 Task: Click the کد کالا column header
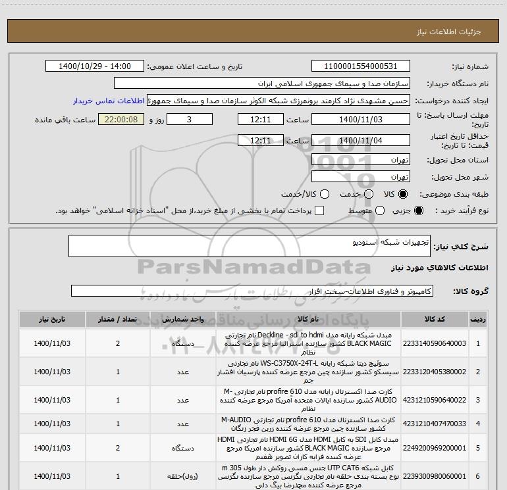pos(435,320)
